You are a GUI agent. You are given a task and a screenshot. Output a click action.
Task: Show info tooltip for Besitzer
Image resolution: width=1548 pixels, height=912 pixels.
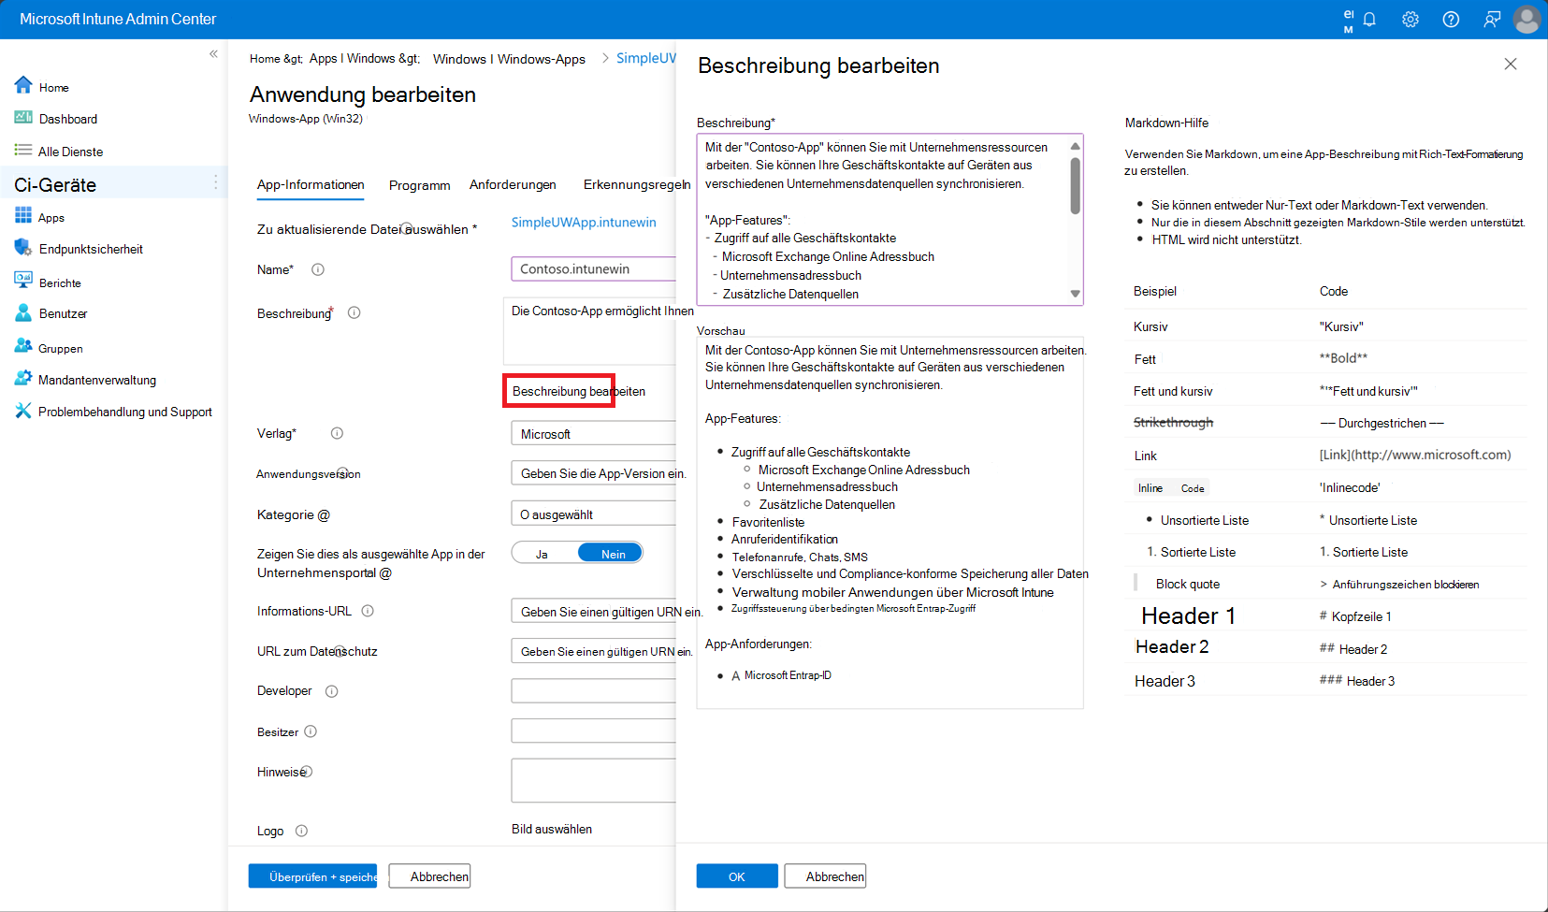[x=311, y=731]
